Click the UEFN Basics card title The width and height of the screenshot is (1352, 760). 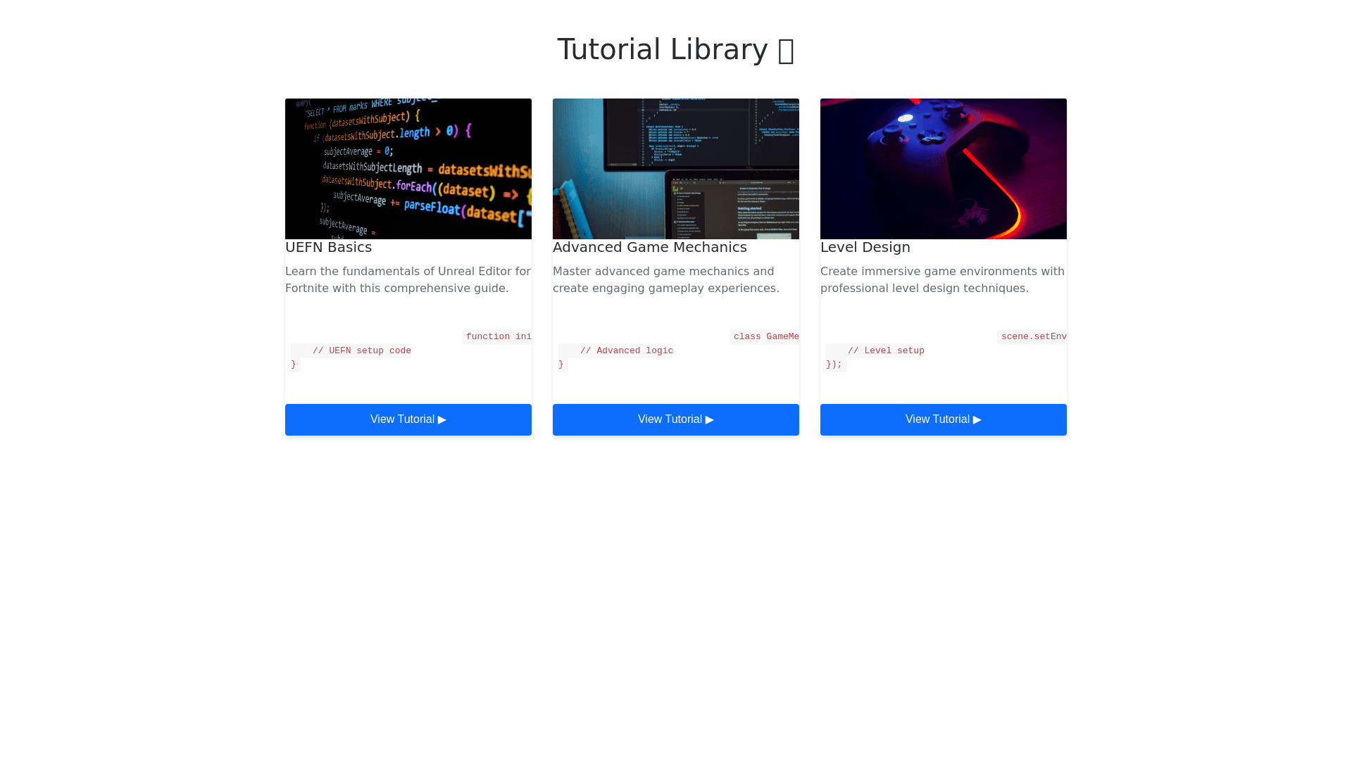328,247
